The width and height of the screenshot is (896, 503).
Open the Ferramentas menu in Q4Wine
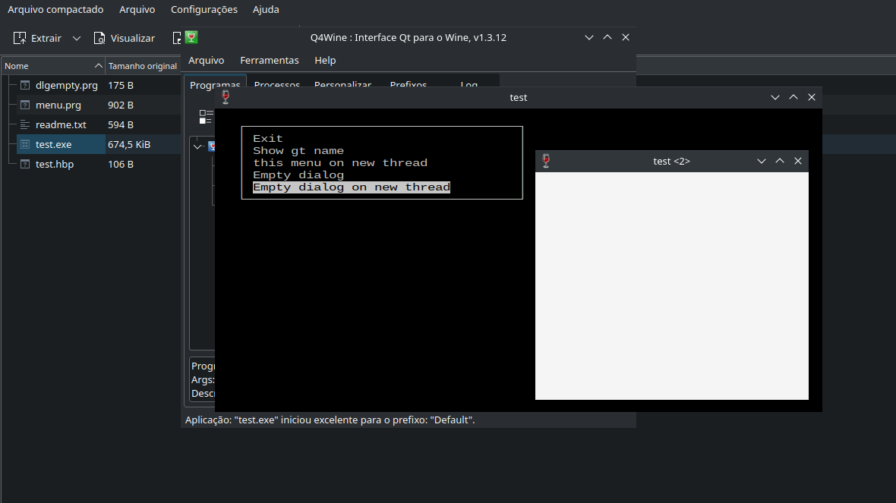click(270, 61)
